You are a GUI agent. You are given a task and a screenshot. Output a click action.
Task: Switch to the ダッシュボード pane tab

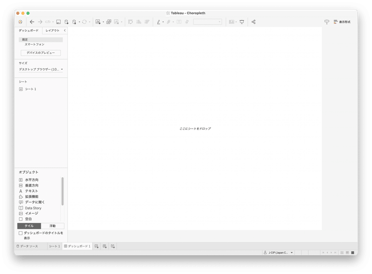click(28, 30)
